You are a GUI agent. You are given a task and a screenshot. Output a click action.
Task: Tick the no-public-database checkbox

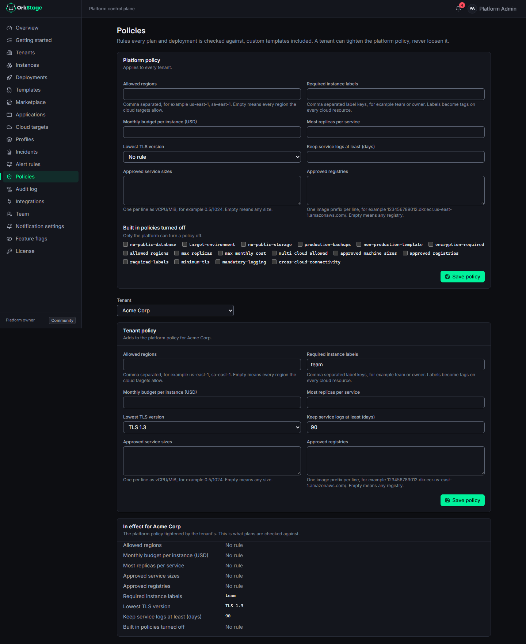tap(126, 244)
